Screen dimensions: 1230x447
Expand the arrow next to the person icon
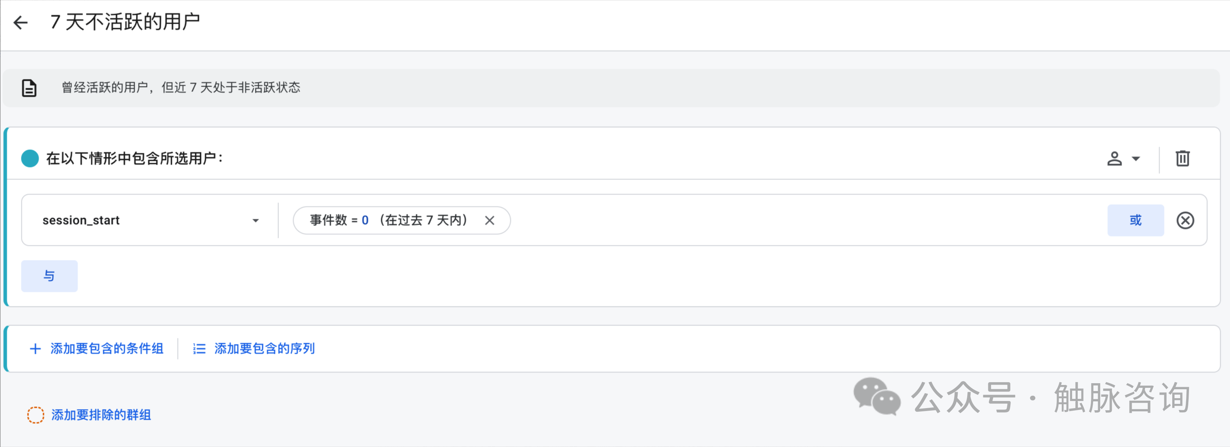(x=1137, y=159)
